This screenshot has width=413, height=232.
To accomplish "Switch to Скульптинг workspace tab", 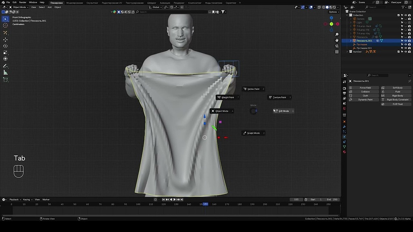I will tap(92, 3).
